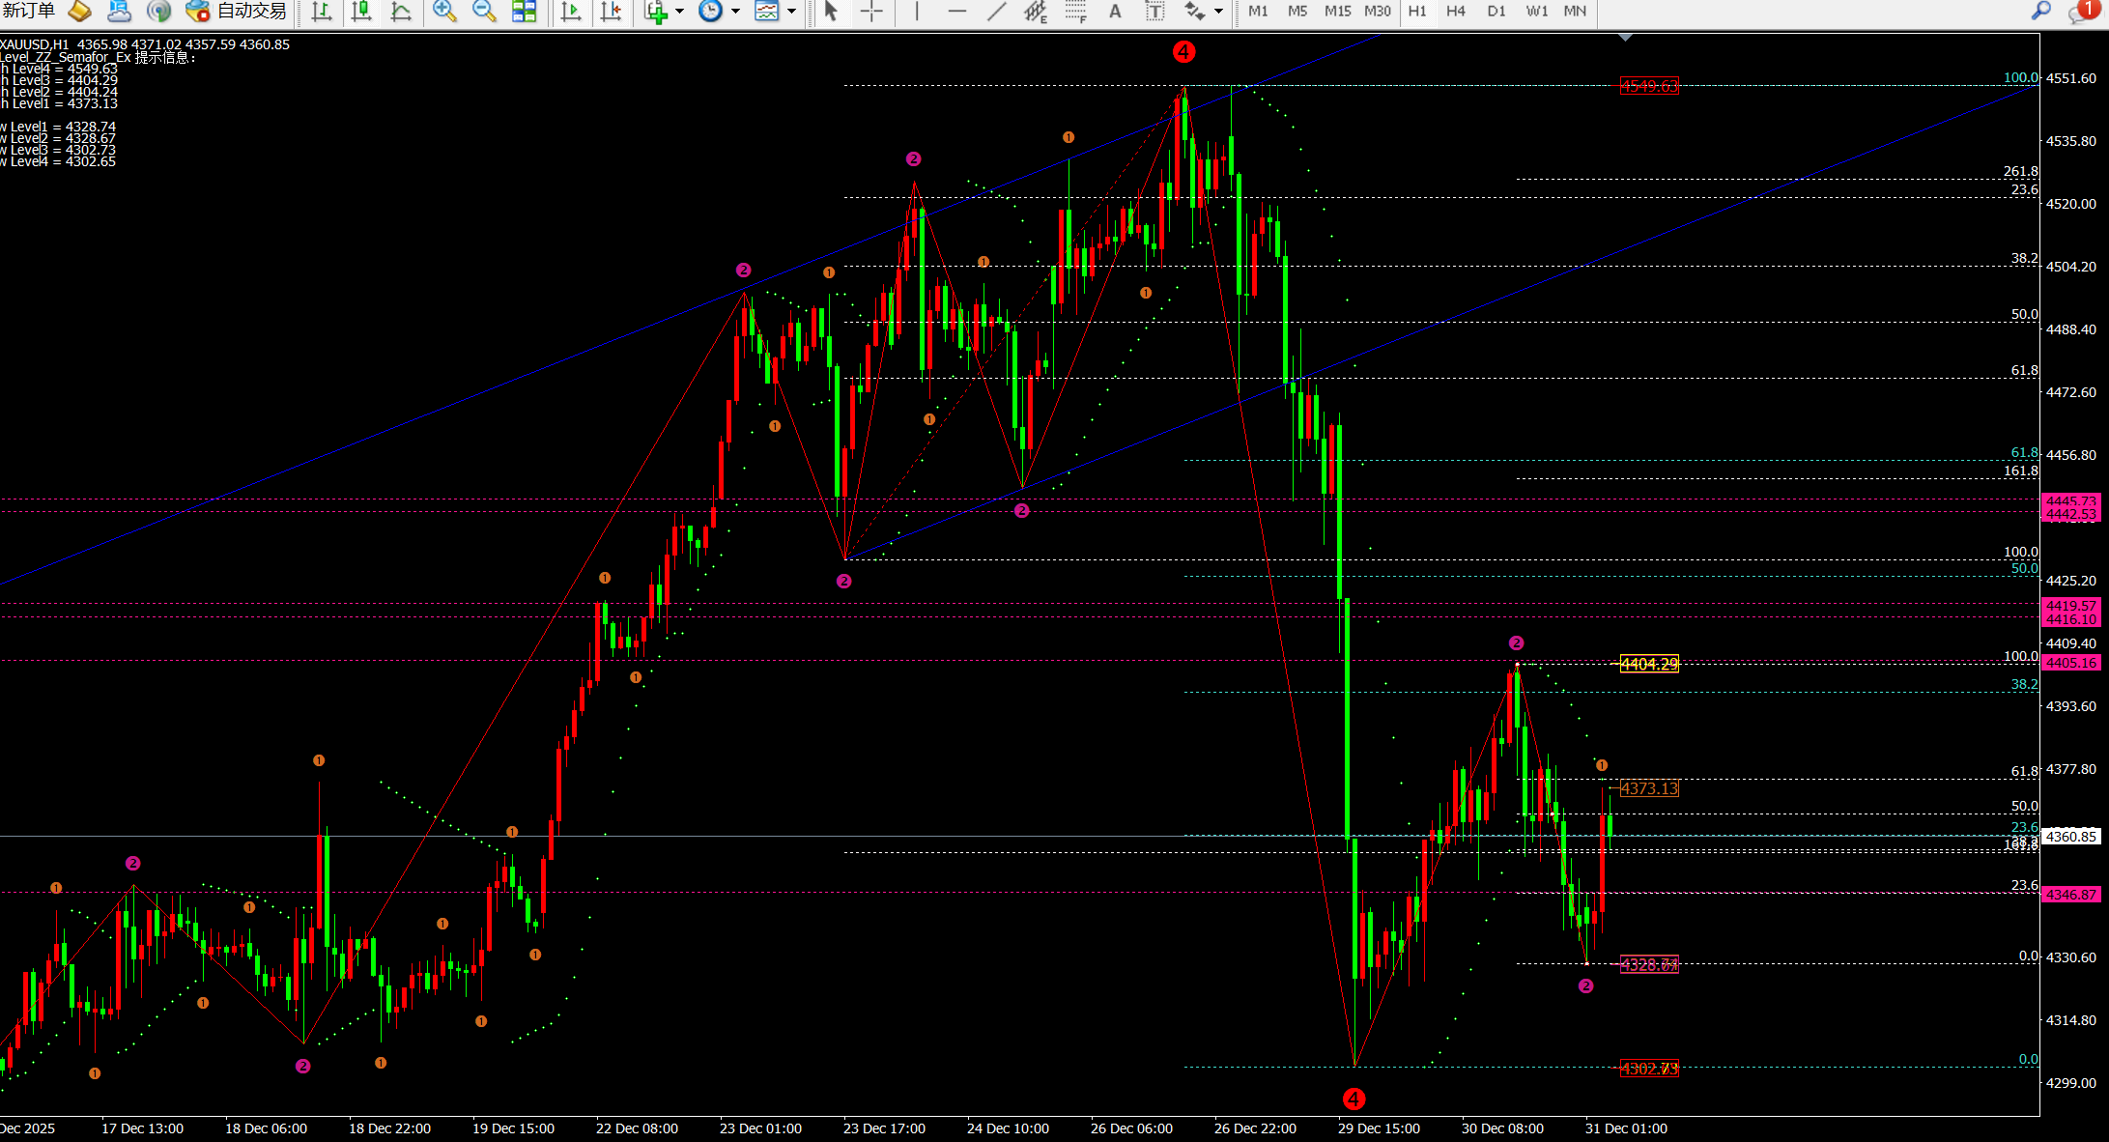Click the zoom out magnifier icon
This screenshot has width=2109, height=1142.
pos(483,12)
